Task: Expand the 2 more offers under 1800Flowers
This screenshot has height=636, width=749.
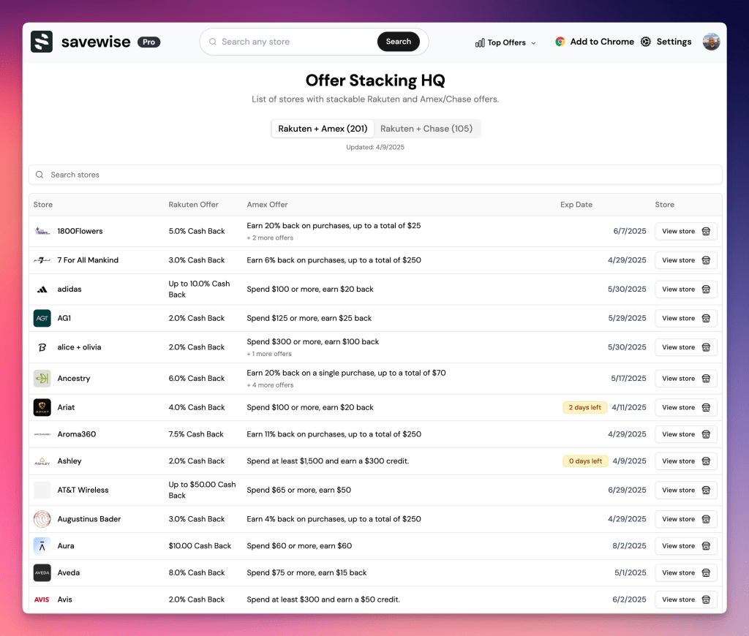Action: click(x=268, y=238)
